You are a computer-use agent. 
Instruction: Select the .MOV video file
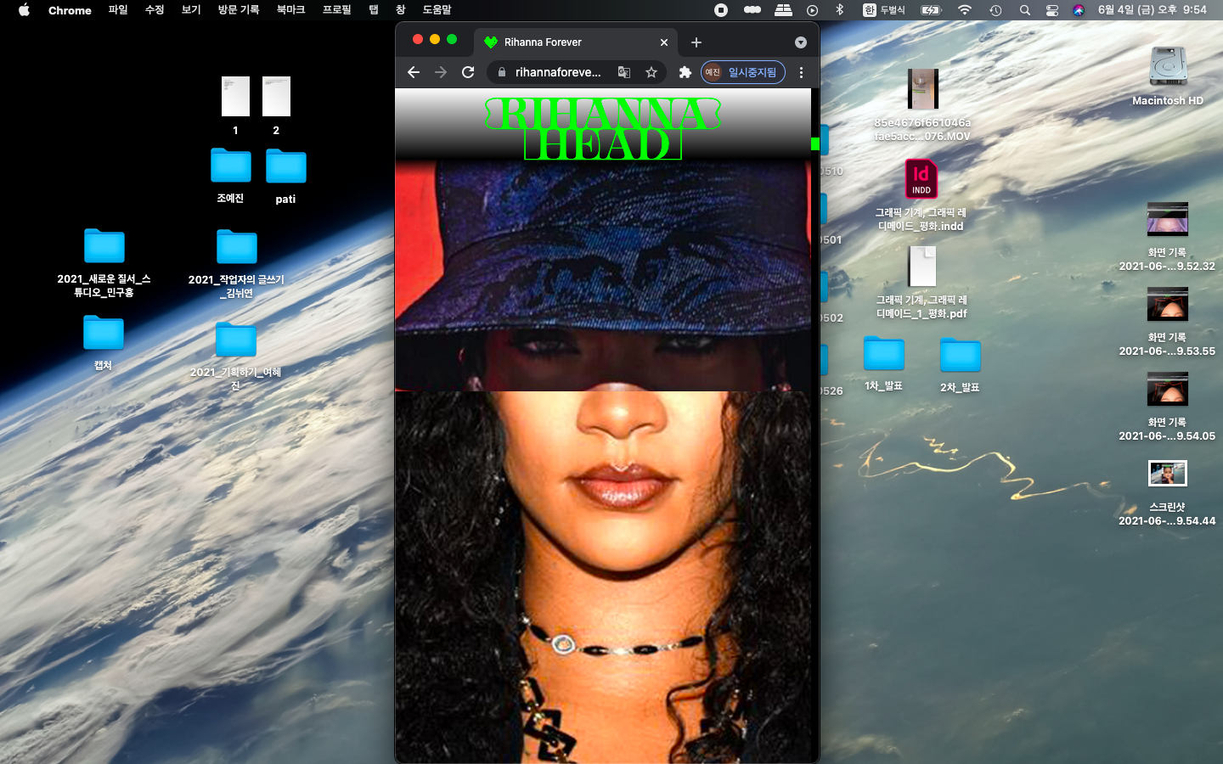tap(922, 89)
